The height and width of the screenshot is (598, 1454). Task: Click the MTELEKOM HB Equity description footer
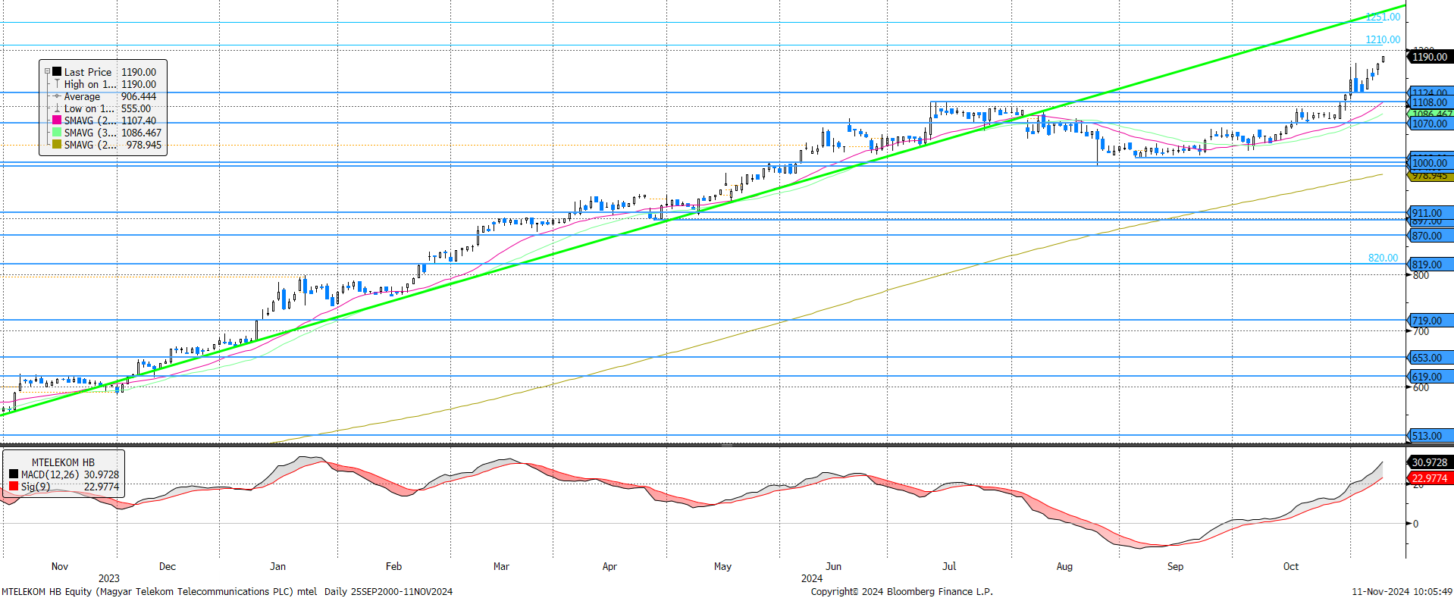tap(227, 591)
